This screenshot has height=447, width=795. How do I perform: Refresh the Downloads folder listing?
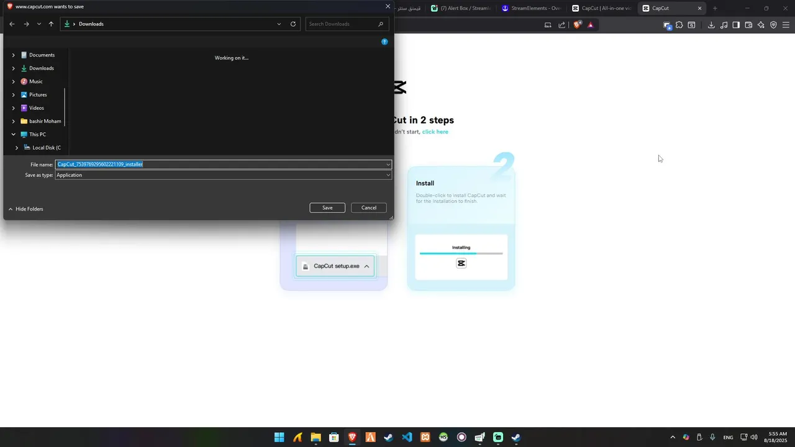pos(293,24)
